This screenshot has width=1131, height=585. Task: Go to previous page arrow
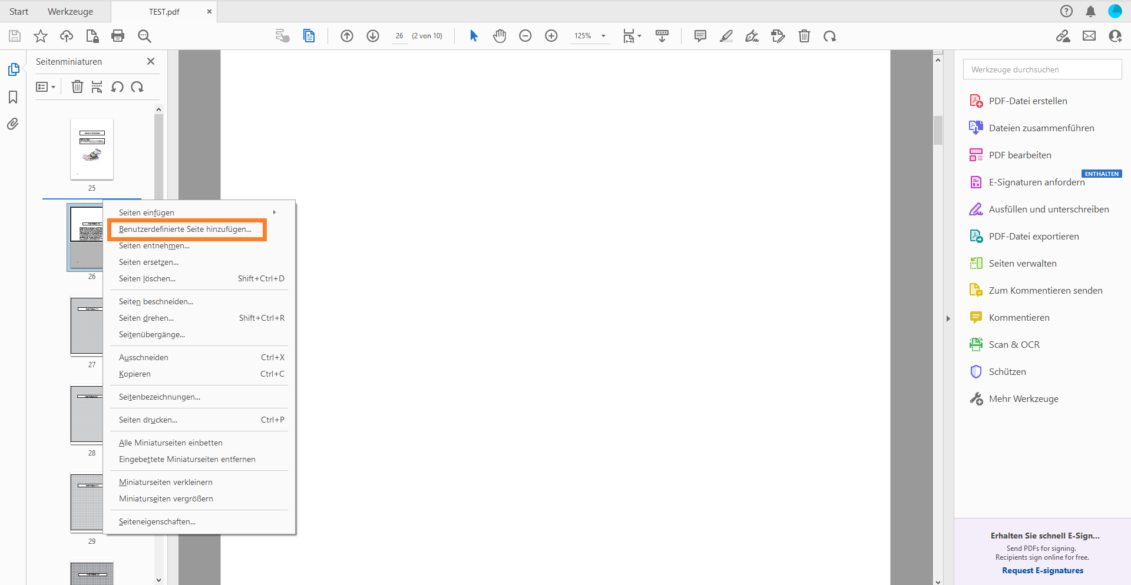pos(347,36)
